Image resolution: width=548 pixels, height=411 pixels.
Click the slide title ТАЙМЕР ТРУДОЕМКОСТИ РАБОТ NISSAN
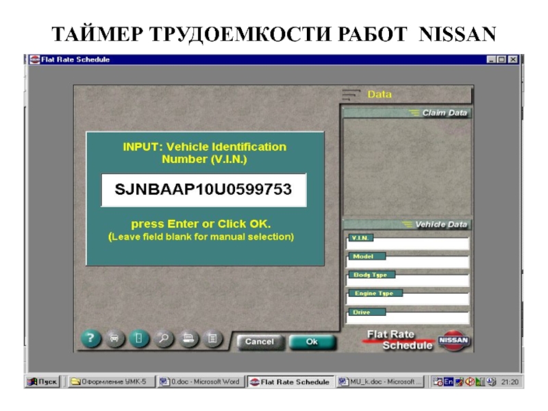tap(274, 34)
